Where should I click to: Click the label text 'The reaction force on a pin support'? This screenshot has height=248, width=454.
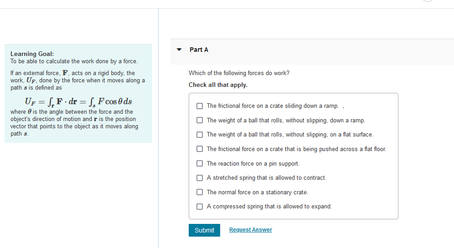click(253, 164)
